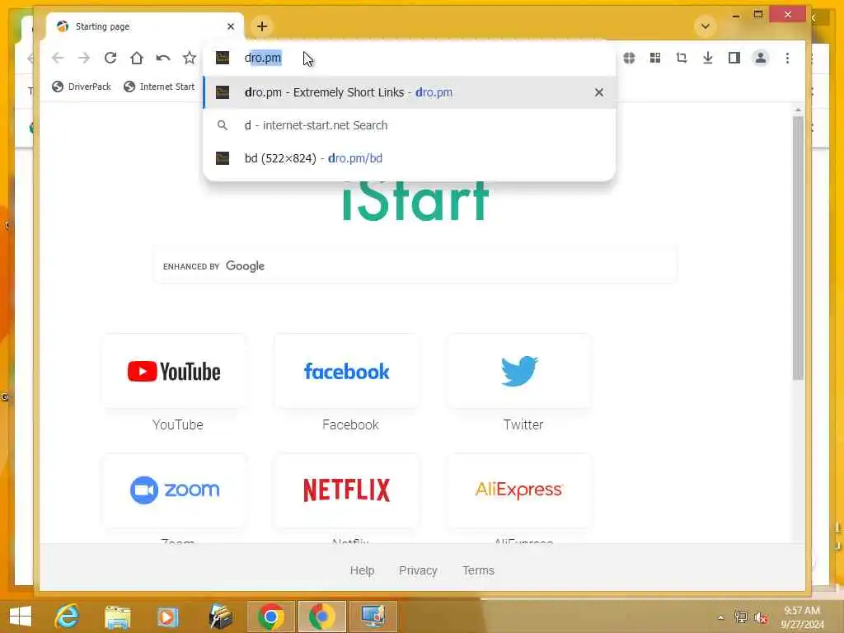Switch to Google Chrome in taskbar
The width and height of the screenshot is (844, 633).
[x=270, y=617]
